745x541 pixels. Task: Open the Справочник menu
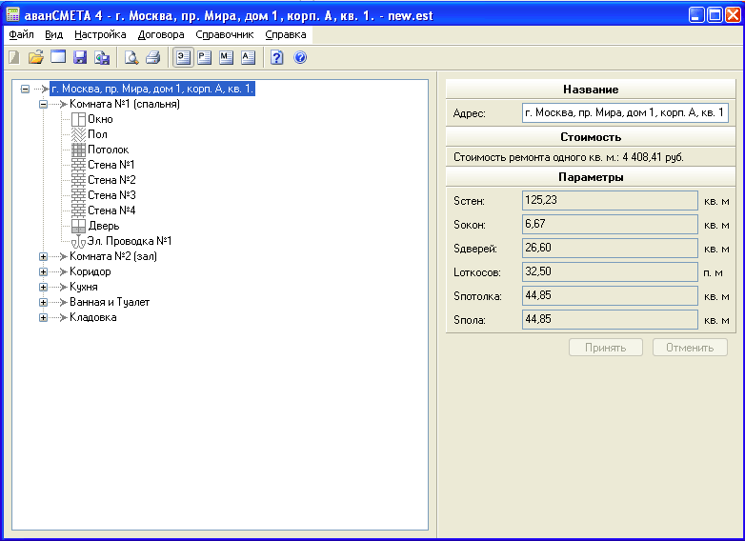(224, 34)
